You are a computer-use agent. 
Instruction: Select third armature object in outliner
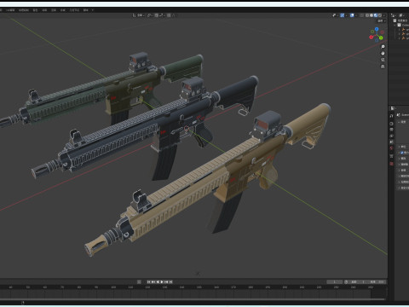coord(404,38)
